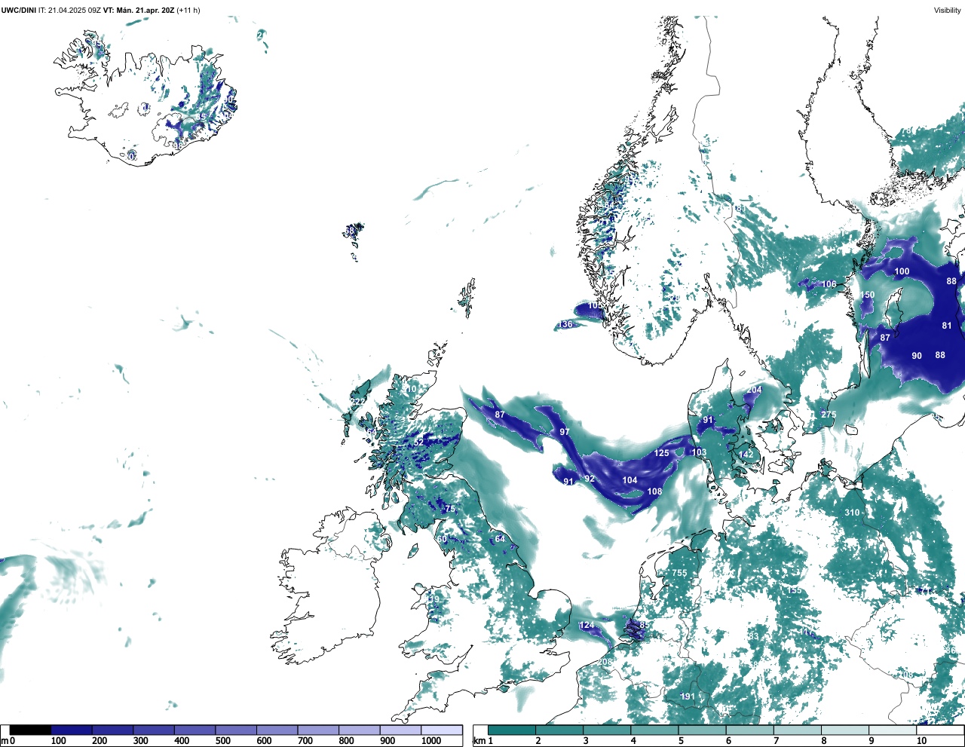The height and width of the screenshot is (747, 965).
Task: Click the "60" visibility value over England
Action: [x=442, y=539]
